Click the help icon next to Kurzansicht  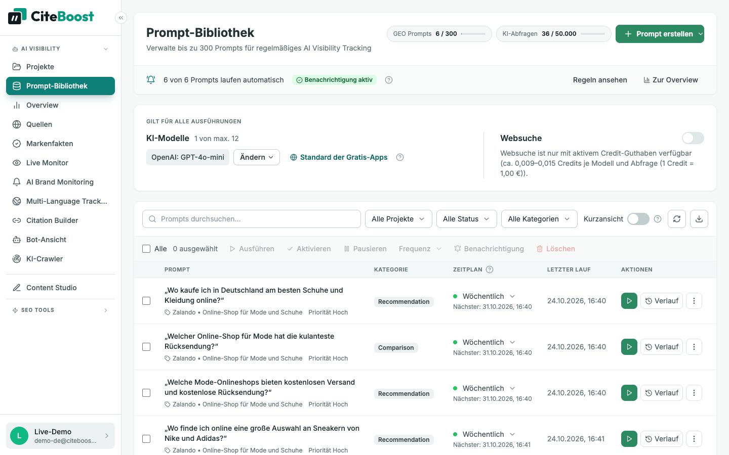click(658, 219)
